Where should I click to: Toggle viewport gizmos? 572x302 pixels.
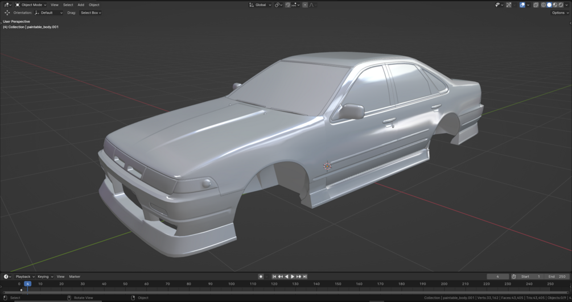click(508, 5)
